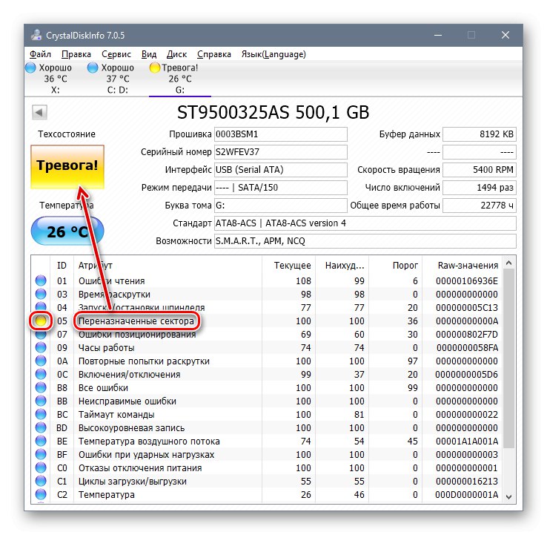Click blue status icon of attribute BF
Screen dimensions: 547x535
click(41, 454)
